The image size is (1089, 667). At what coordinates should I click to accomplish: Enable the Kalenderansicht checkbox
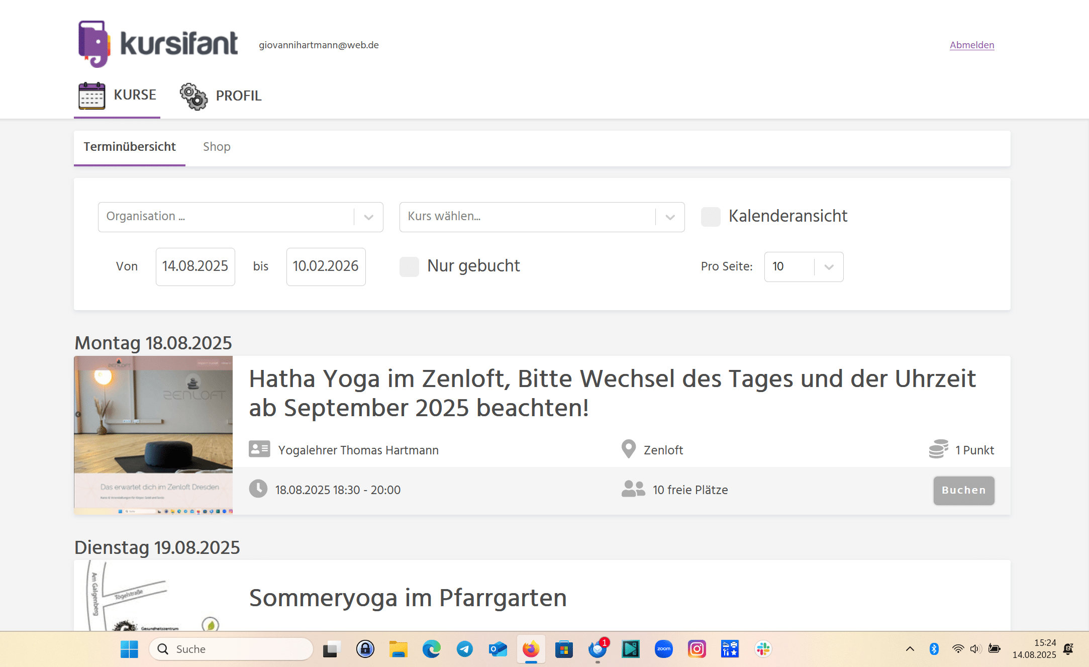coord(711,217)
